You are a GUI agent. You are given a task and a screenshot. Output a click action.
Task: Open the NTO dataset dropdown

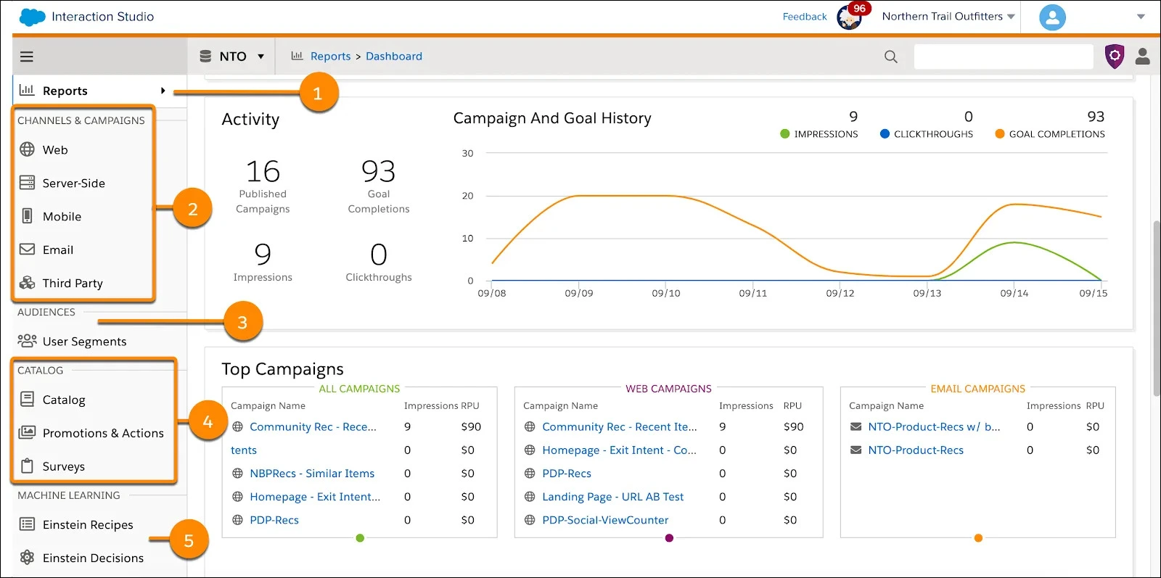coord(232,57)
